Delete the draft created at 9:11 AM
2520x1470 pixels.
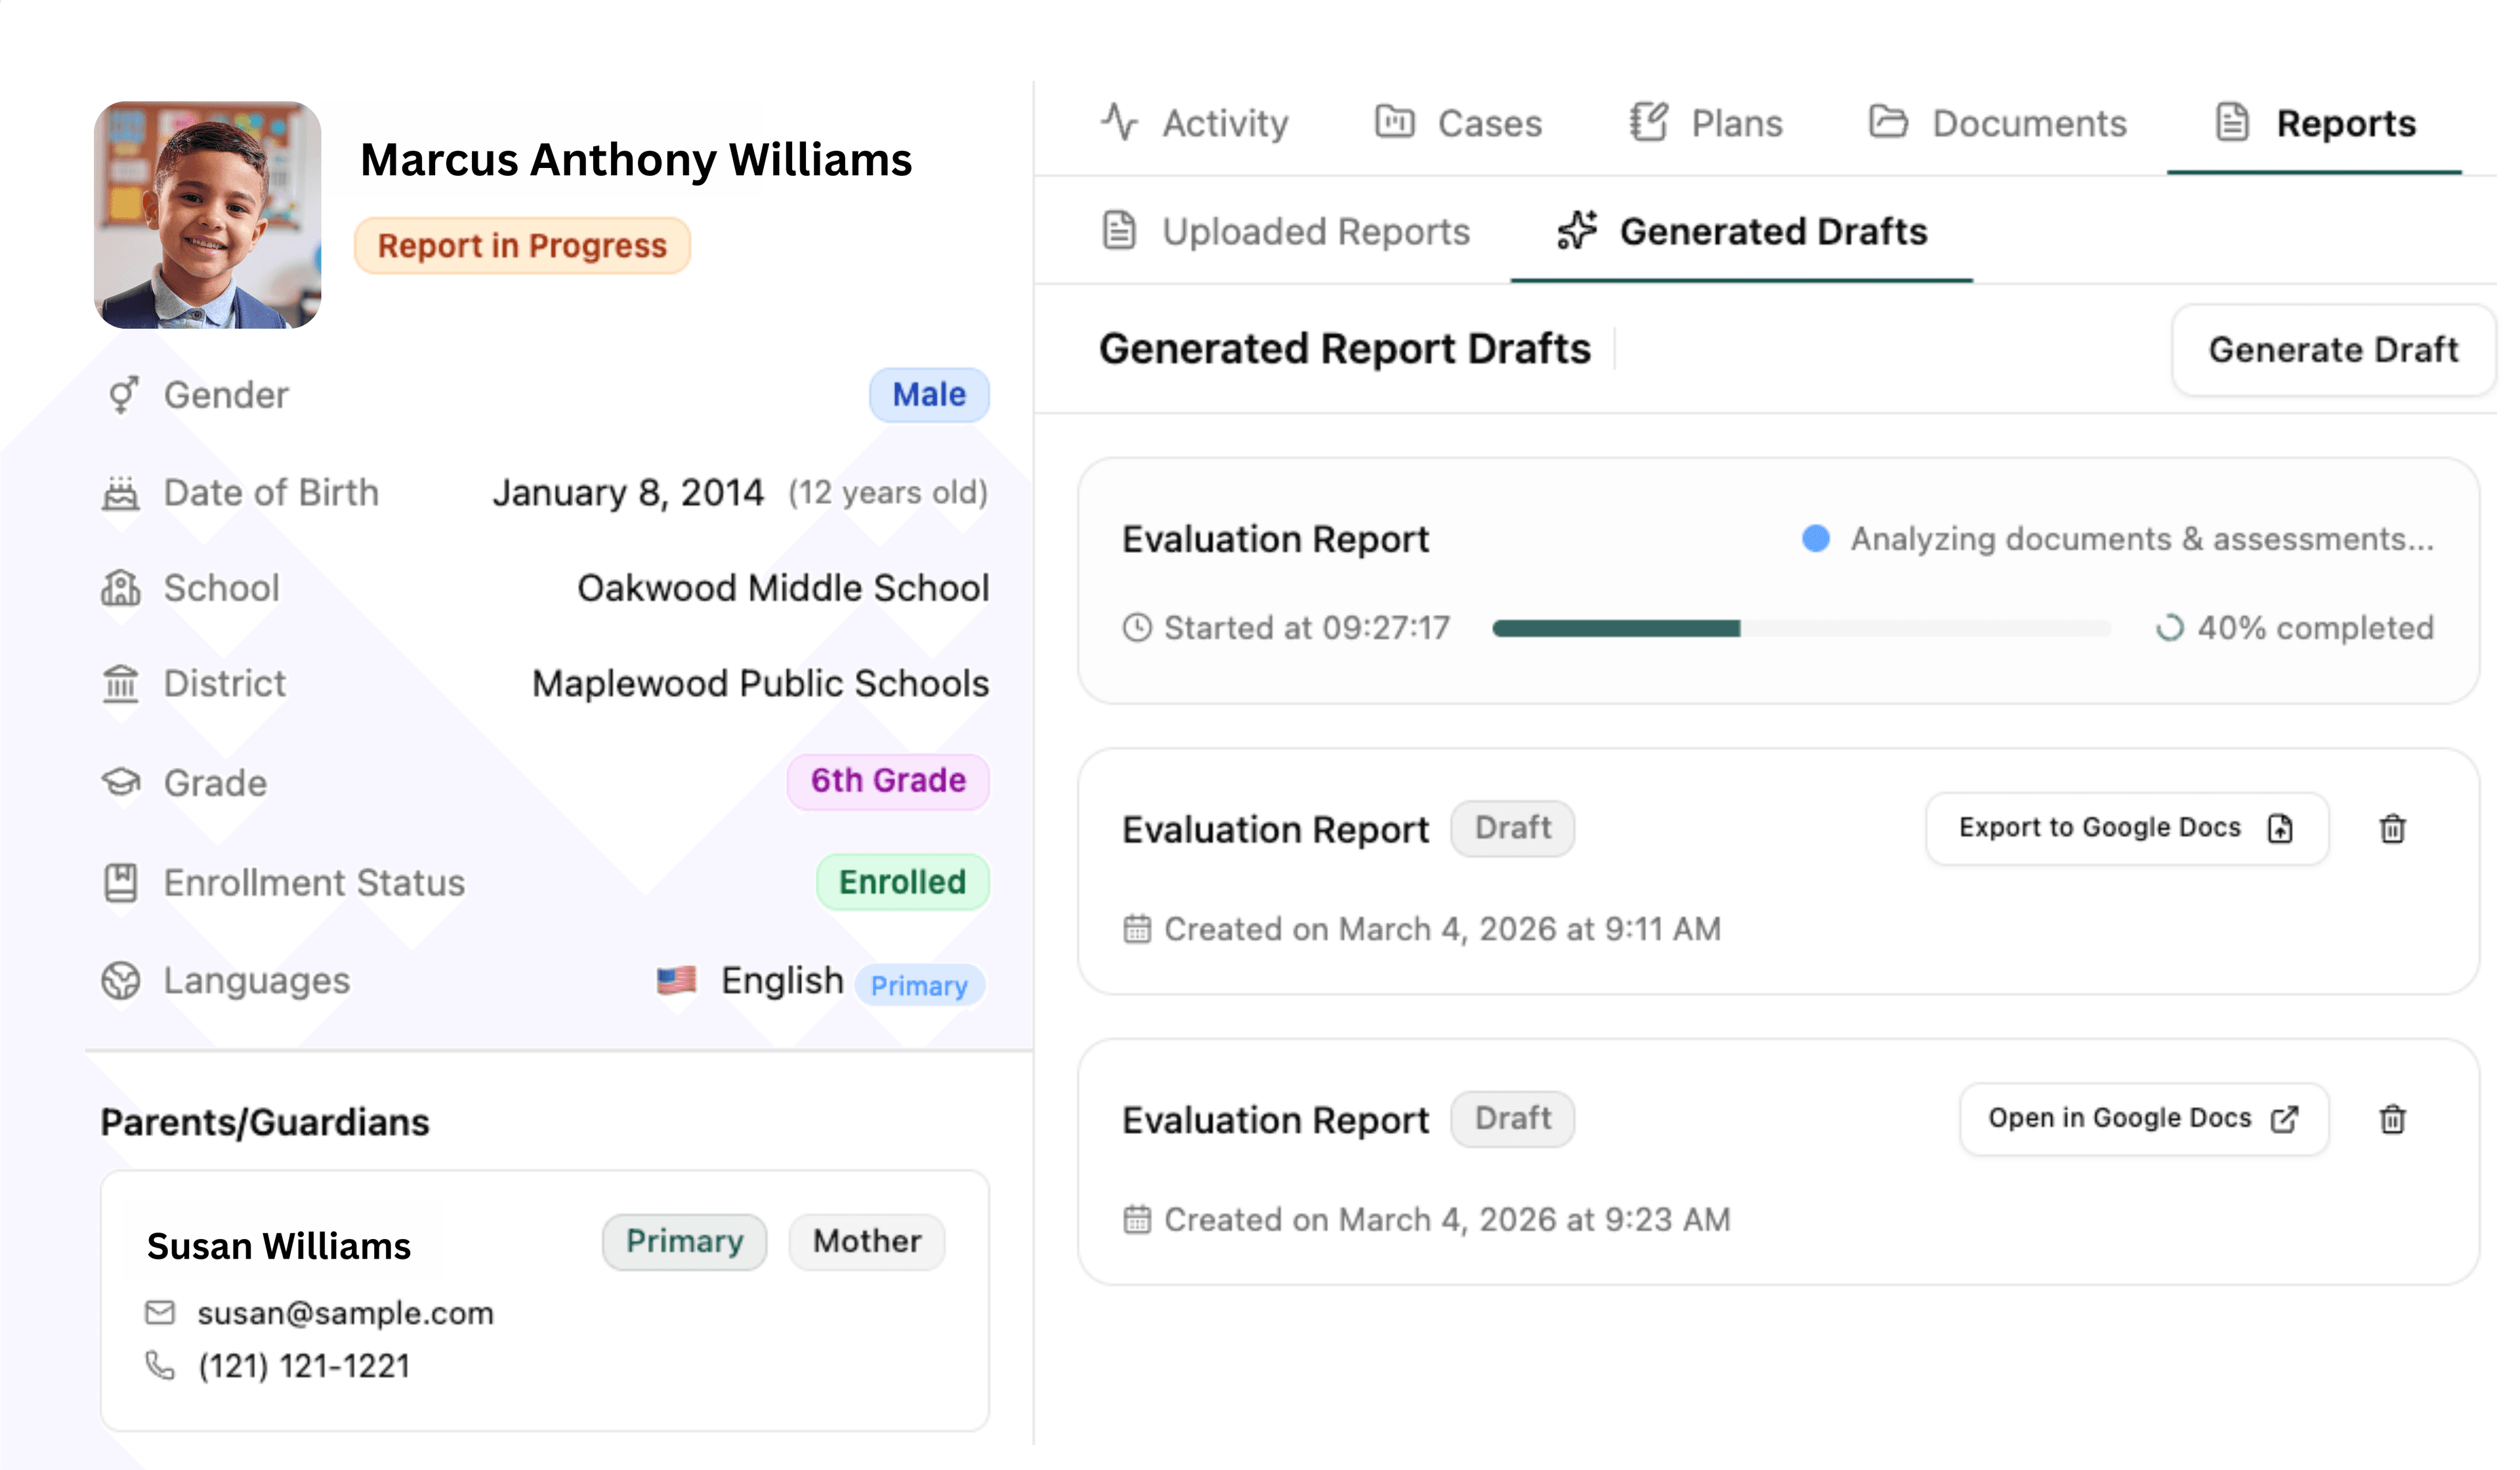[2393, 828]
